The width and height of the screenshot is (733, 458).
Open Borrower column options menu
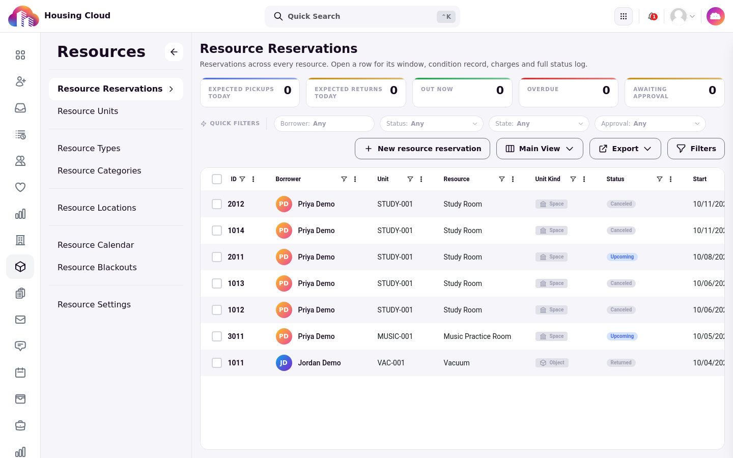click(355, 179)
